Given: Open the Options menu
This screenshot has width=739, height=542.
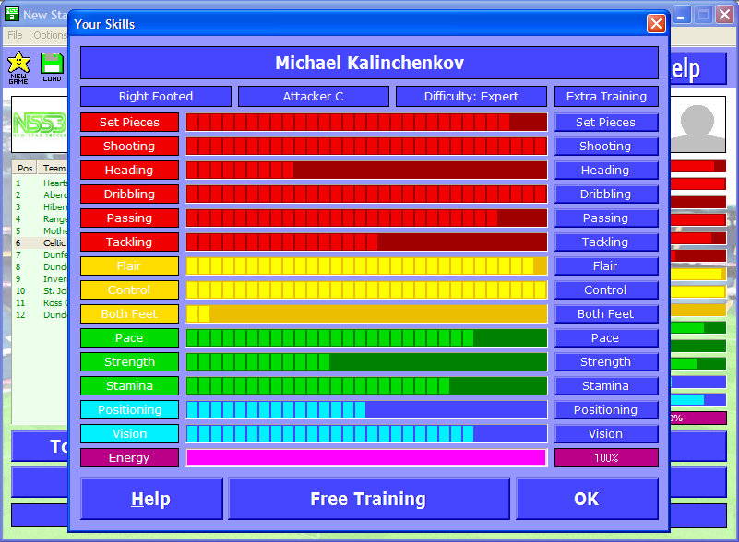Looking at the screenshot, I should point(51,35).
